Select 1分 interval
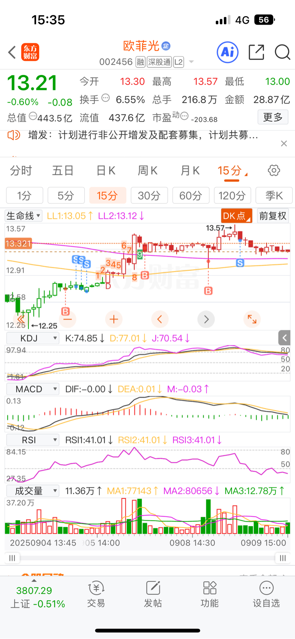295x639 pixels. tap(25, 196)
